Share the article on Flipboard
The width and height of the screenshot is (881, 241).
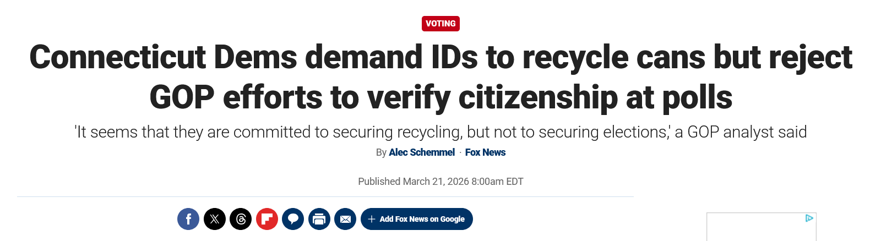[267, 219]
